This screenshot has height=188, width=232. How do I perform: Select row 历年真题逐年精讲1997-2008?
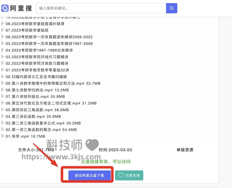pyautogui.click(x=49, y=44)
